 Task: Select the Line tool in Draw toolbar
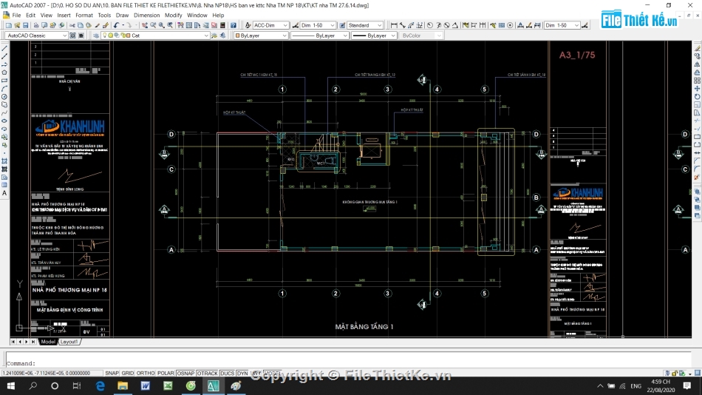[4, 48]
